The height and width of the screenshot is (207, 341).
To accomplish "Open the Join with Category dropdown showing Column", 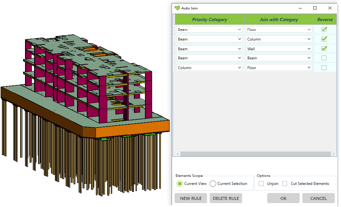I will [x=309, y=39].
